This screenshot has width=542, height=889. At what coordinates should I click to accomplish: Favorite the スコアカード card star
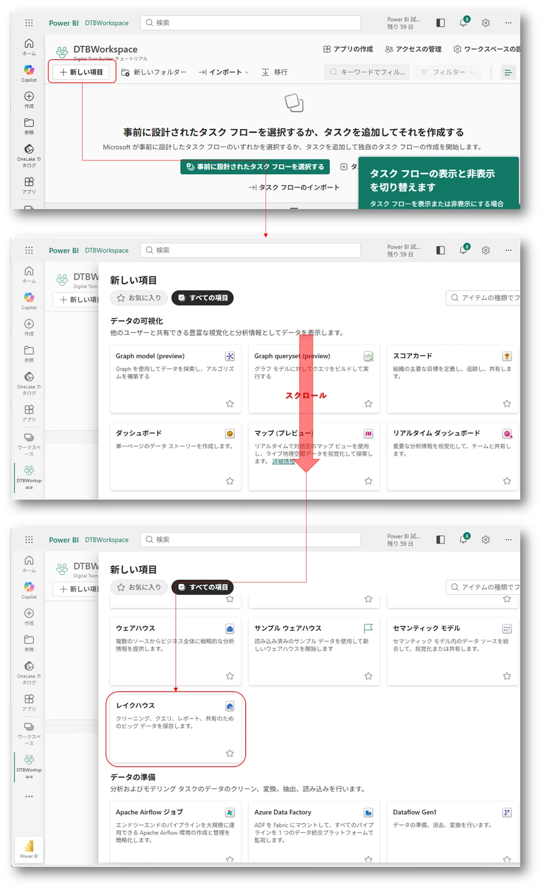(507, 404)
